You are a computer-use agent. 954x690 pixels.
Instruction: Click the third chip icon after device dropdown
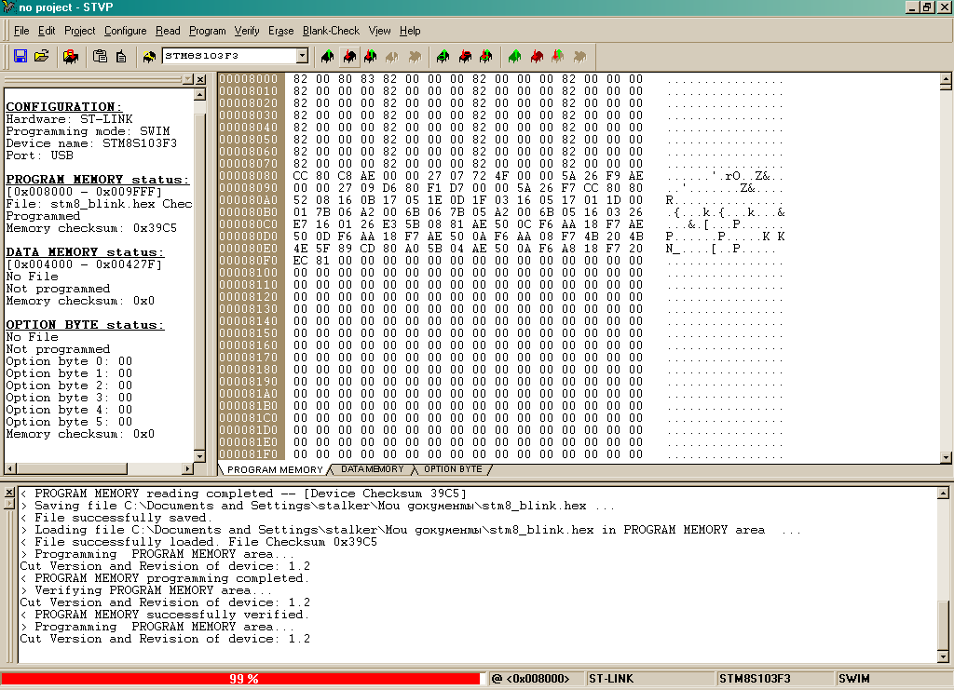pos(371,56)
